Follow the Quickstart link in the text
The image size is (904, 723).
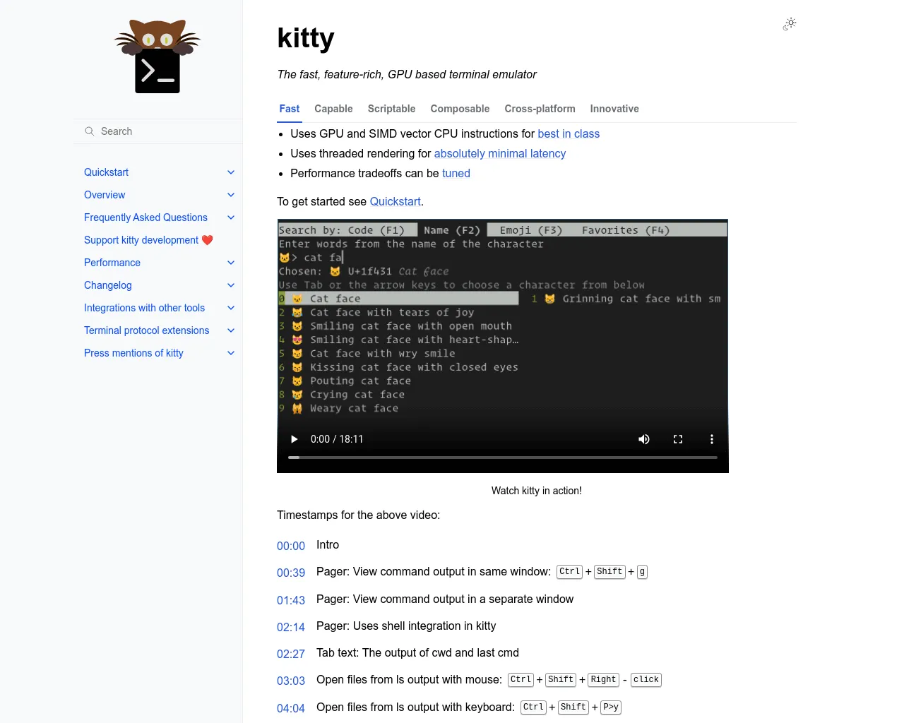pyautogui.click(x=395, y=201)
